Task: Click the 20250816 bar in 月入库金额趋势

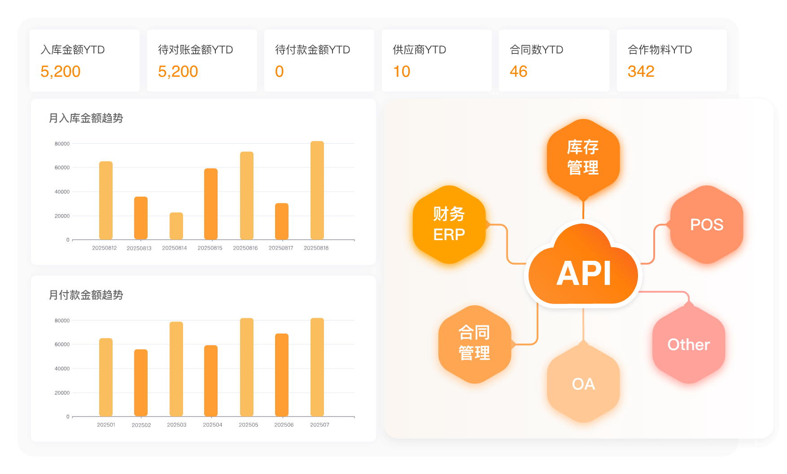Action: pos(246,196)
